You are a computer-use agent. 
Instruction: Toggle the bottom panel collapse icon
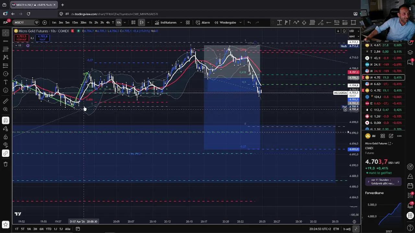point(356,229)
